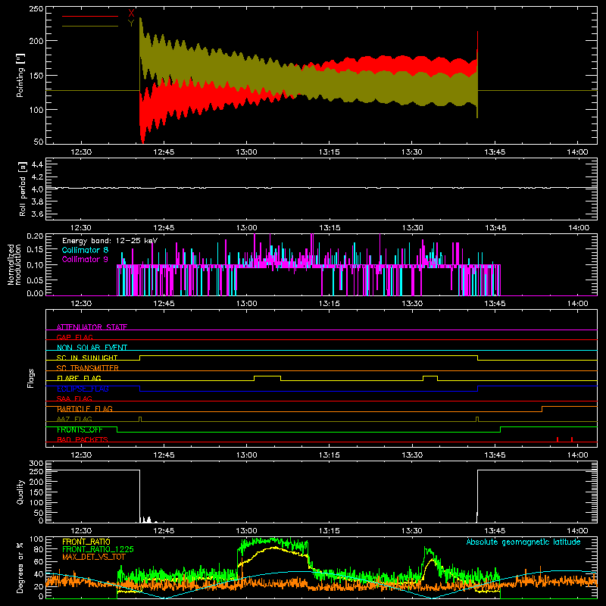Click the 80 tick on Degrees axis
Screen dimensions: 606x606
[x=39, y=549]
